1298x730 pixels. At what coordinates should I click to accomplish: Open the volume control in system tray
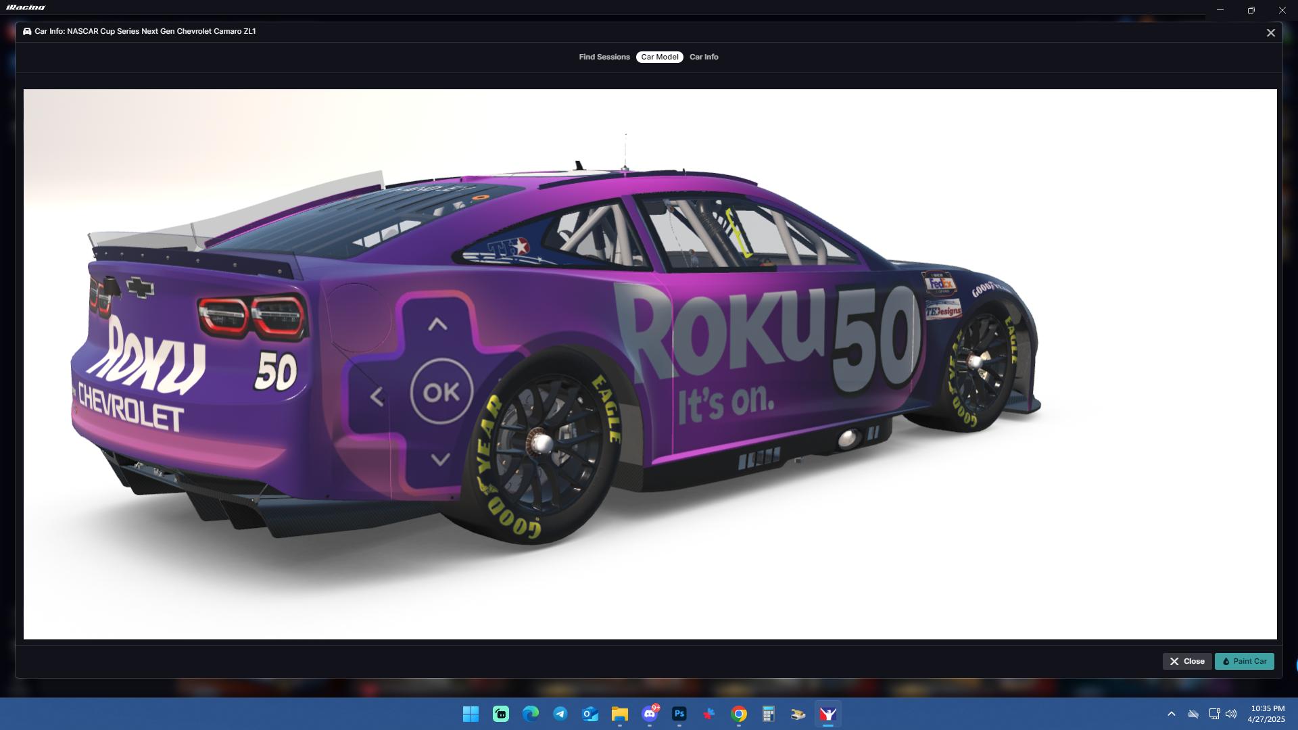pyautogui.click(x=1231, y=714)
